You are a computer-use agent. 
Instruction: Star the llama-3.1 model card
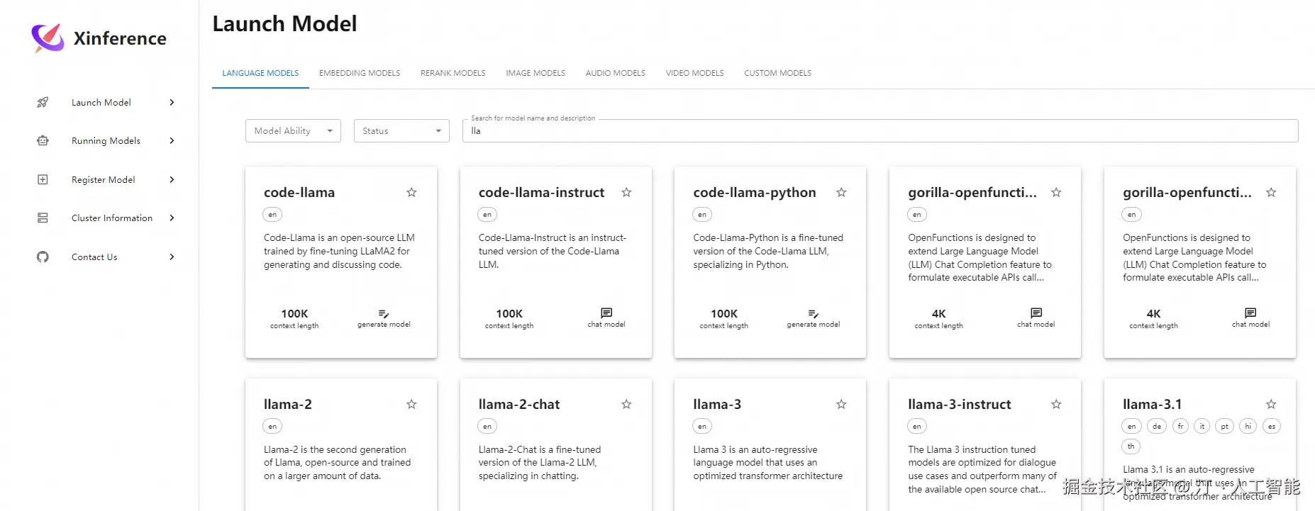(x=1271, y=404)
